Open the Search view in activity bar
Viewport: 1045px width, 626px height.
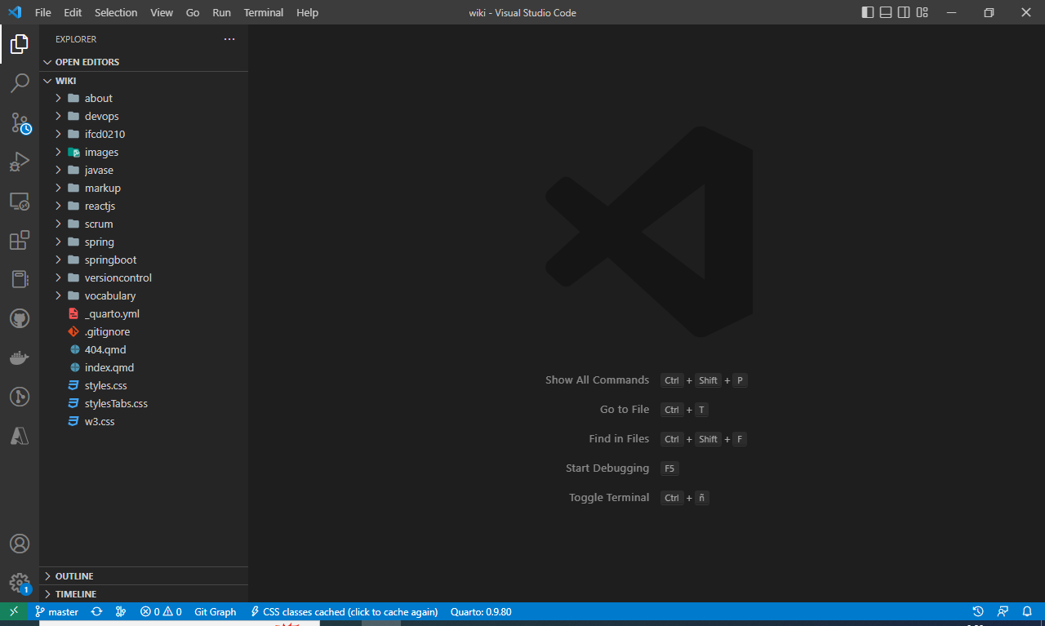pos(20,83)
